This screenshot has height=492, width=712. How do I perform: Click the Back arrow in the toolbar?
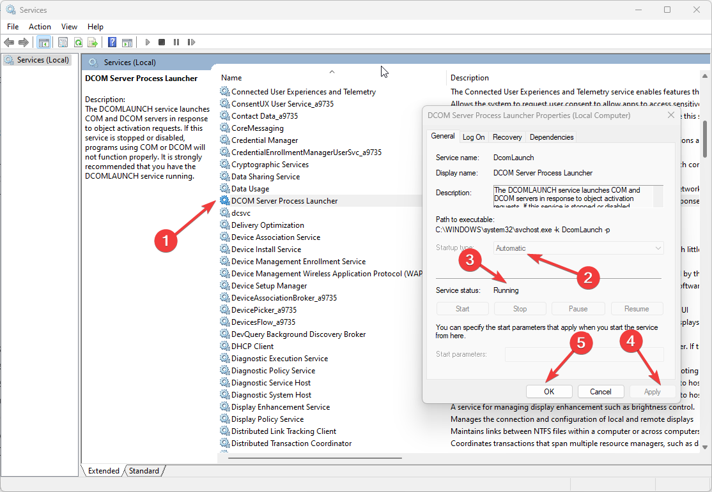(8, 42)
